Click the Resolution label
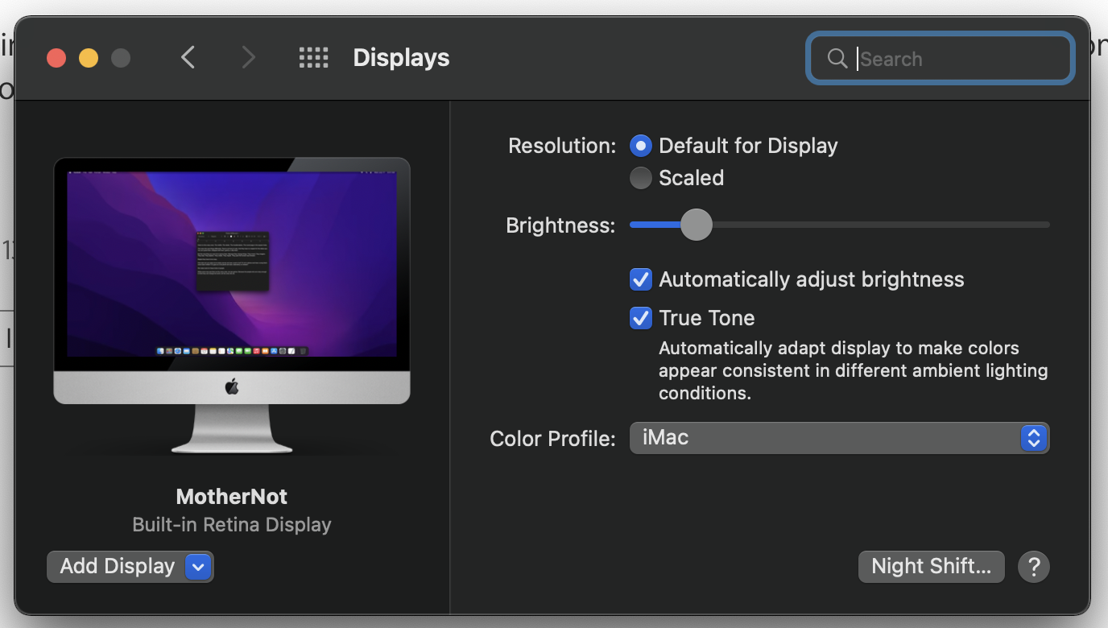The width and height of the screenshot is (1108, 628). click(x=561, y=146)
